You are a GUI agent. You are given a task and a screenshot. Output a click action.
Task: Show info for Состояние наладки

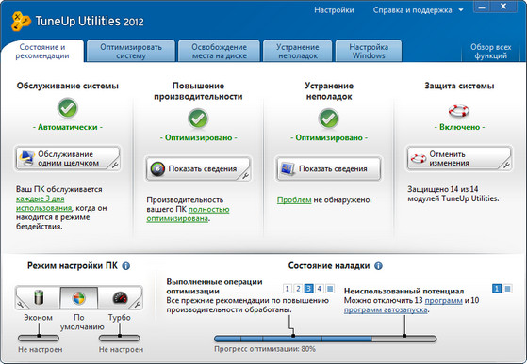click(378, 266)
